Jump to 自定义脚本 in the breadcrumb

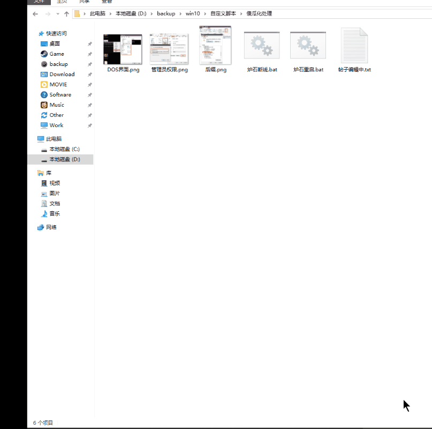point(223,13)
